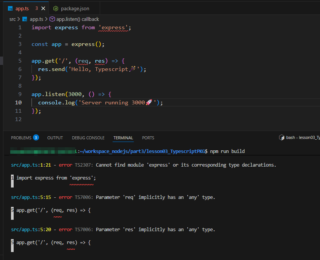320x260 pixels.
Task: Click app.get on line 5
Action: 43,61
